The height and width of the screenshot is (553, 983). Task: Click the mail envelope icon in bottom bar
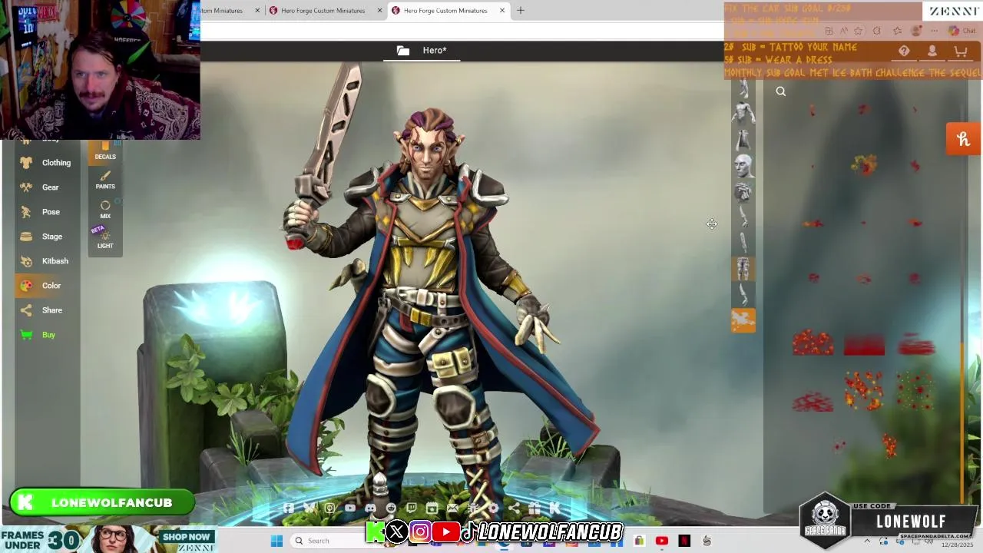pos(452,508)
